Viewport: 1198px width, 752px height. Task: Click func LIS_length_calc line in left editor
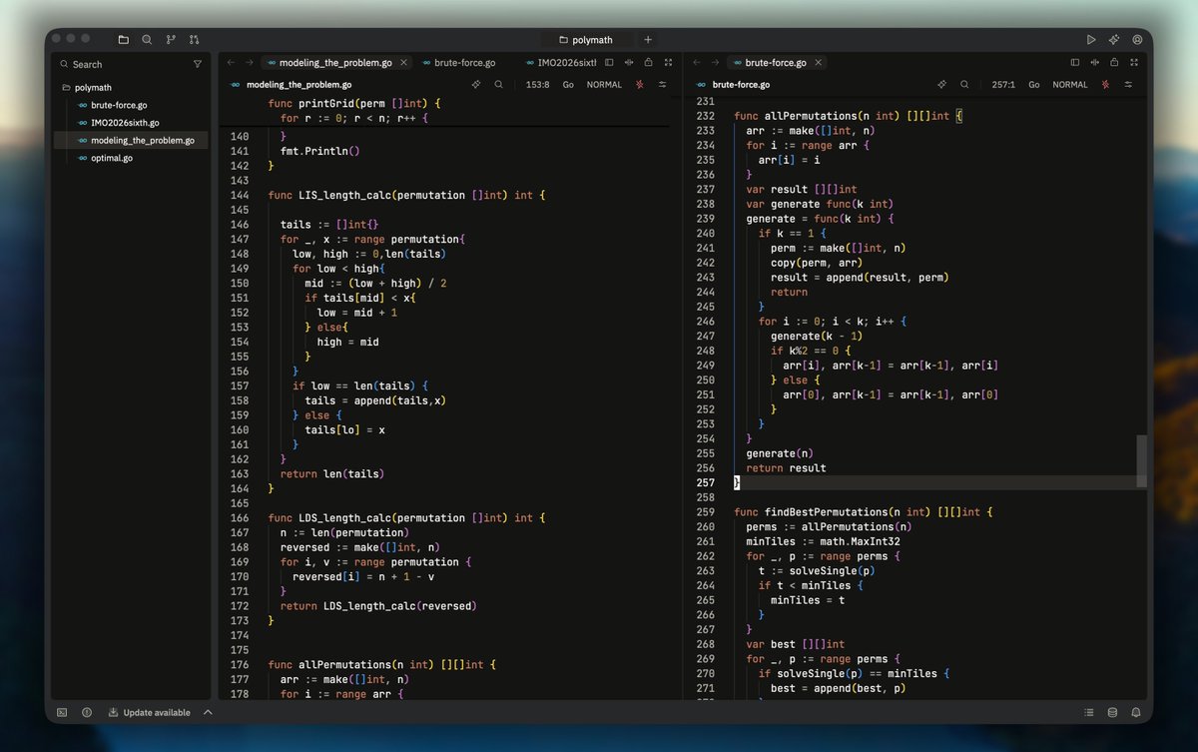tap(407, 195)
